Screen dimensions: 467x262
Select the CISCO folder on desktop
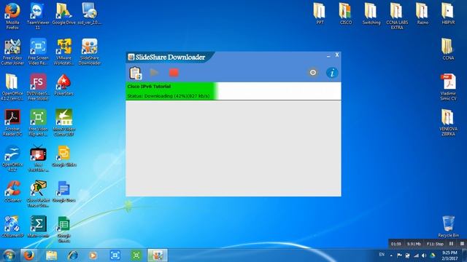pyautogui.click(x=345, y=14)
